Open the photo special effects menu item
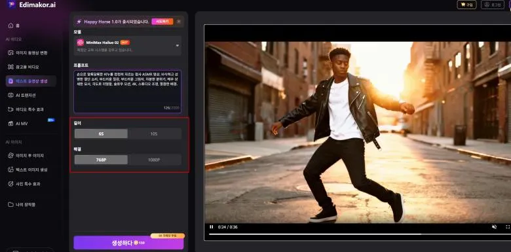This screenshot has width=511, height=252. pos(28,184)
